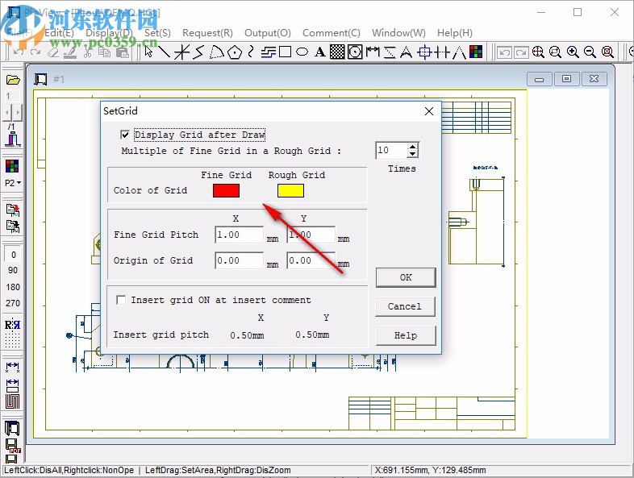
Task: Select the pentagon polygon tool
Action: (235, 52)
